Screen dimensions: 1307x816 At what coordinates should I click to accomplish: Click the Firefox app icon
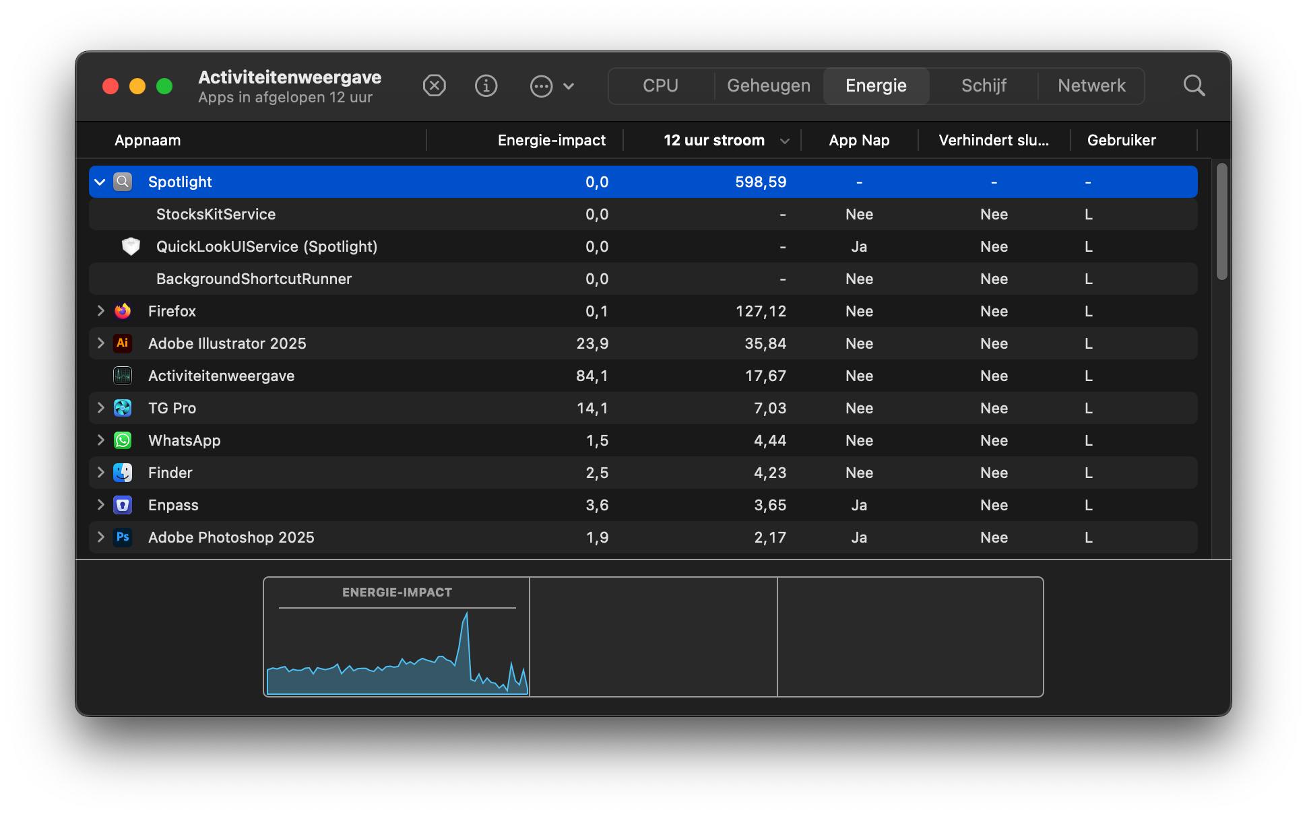[123, 311]
